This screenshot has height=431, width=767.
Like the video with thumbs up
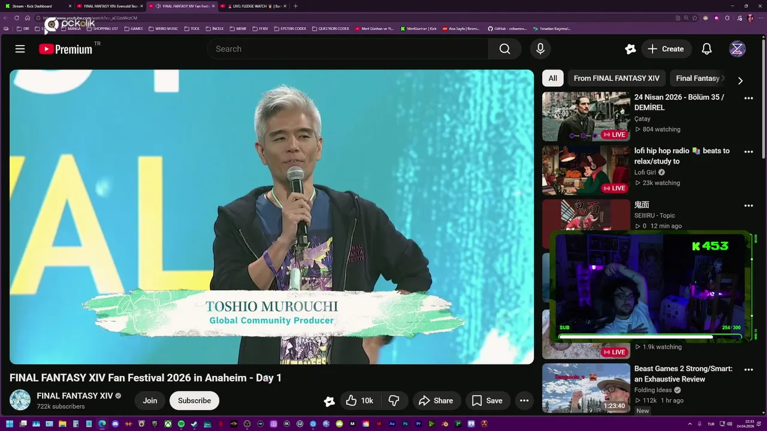pyautogui.click(x=359, y=400)
